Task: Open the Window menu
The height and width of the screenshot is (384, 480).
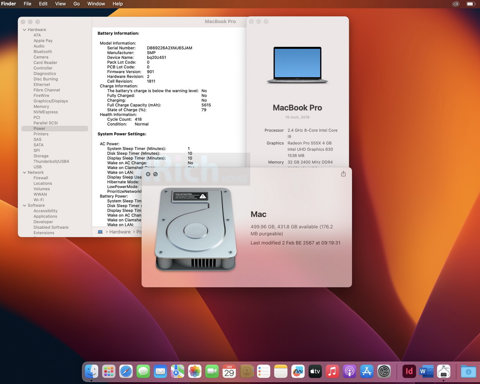Action: coord(96,4)
